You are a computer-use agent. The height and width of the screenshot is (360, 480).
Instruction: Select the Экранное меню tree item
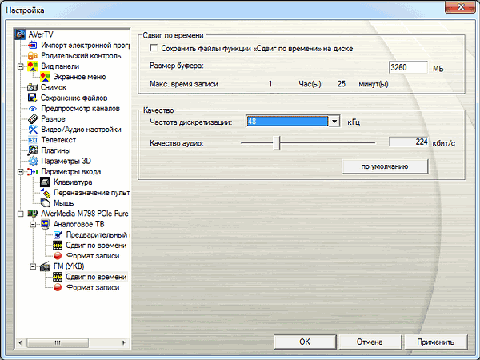click(x=79, y=77)
